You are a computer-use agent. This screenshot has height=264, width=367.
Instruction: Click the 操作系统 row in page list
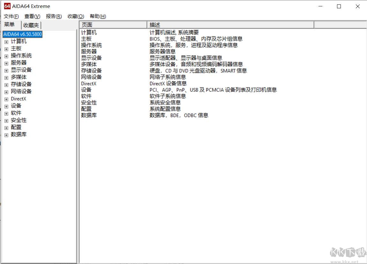coord(92,45)
